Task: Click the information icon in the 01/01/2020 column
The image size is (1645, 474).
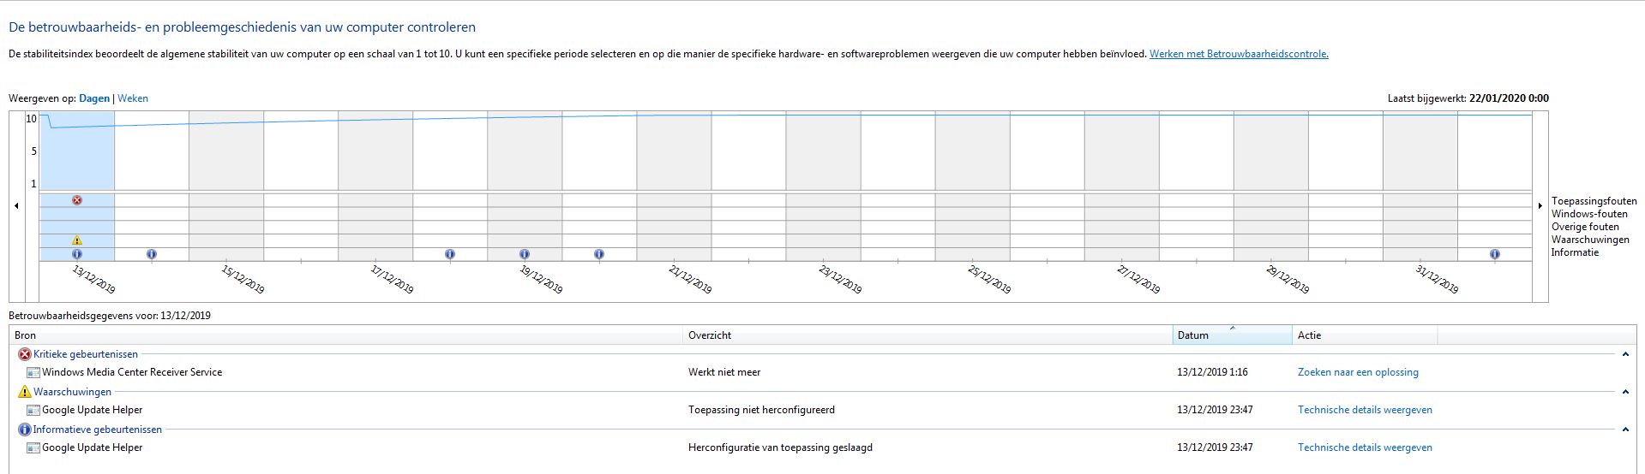Action: [x=1495, y=254]
